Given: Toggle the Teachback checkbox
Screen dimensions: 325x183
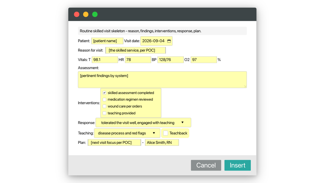Looking at the screenshot, I should pyautogui.click(x=166, y=133).
